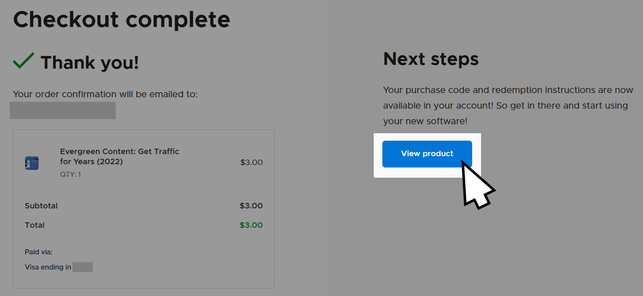
Task: Click the Subtotal label
Action: click(x=41, y=206)
